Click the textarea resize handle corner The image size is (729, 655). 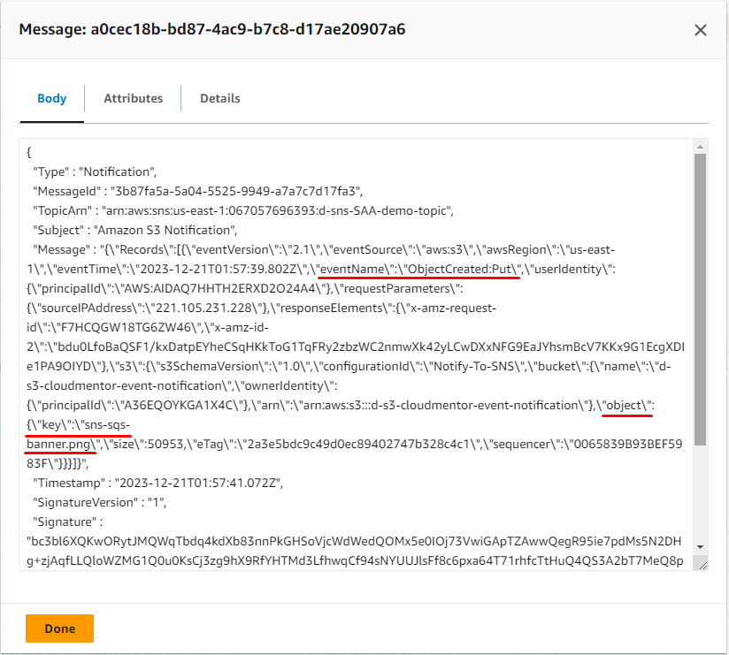coord(701,564)
